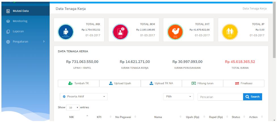Click into the Pencarian search field
Viewport: 278px width, 123px height.
point(220,97)
